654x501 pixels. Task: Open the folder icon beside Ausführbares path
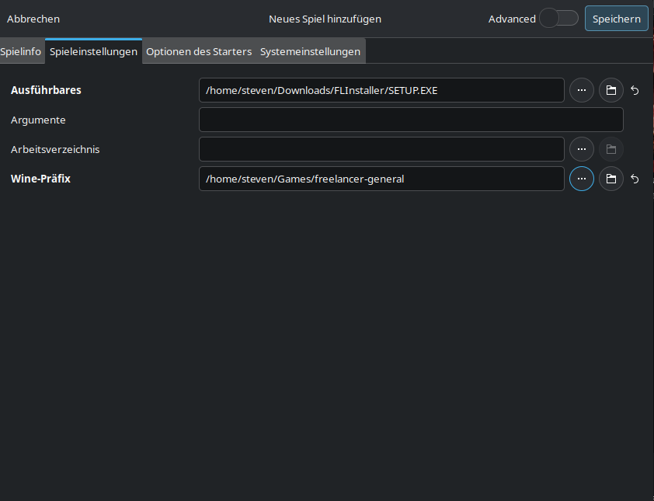(x=611, y=90)
